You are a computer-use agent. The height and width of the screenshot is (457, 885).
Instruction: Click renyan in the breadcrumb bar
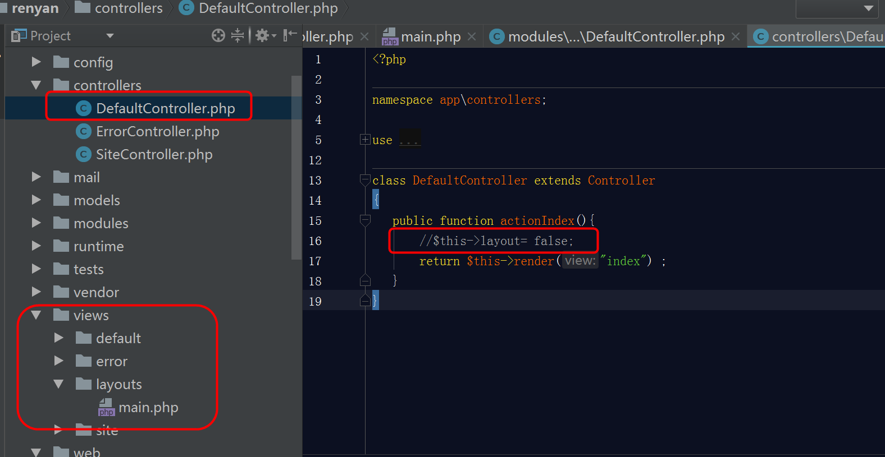35,8
